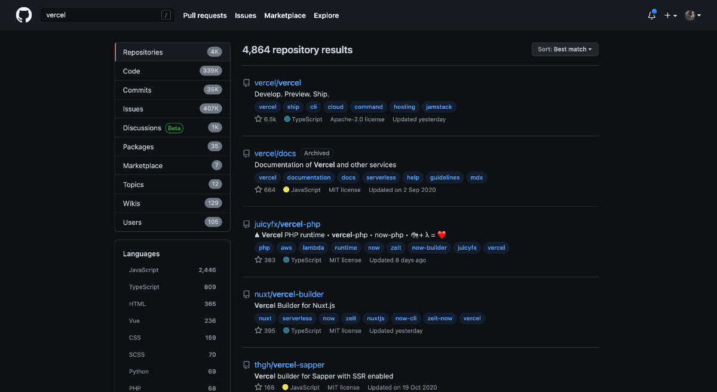Click the serverless tag under vercel/docs
Viewport: 717px width, 392px height.
[381, 177]
